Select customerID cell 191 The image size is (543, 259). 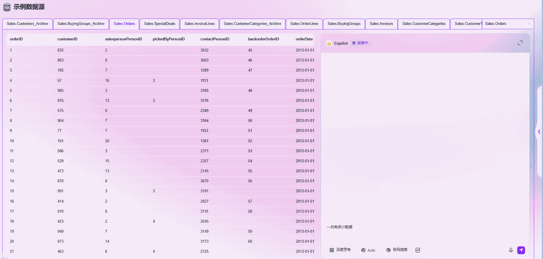tap(60, 141)
